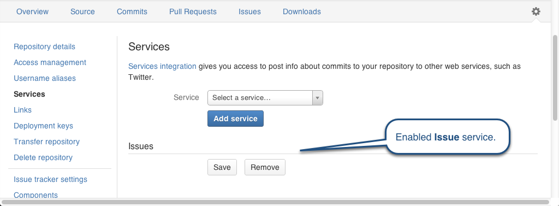Expand the service dropdown arrow
This screenshot has height=206, width=559.
[x=318, y=98]
